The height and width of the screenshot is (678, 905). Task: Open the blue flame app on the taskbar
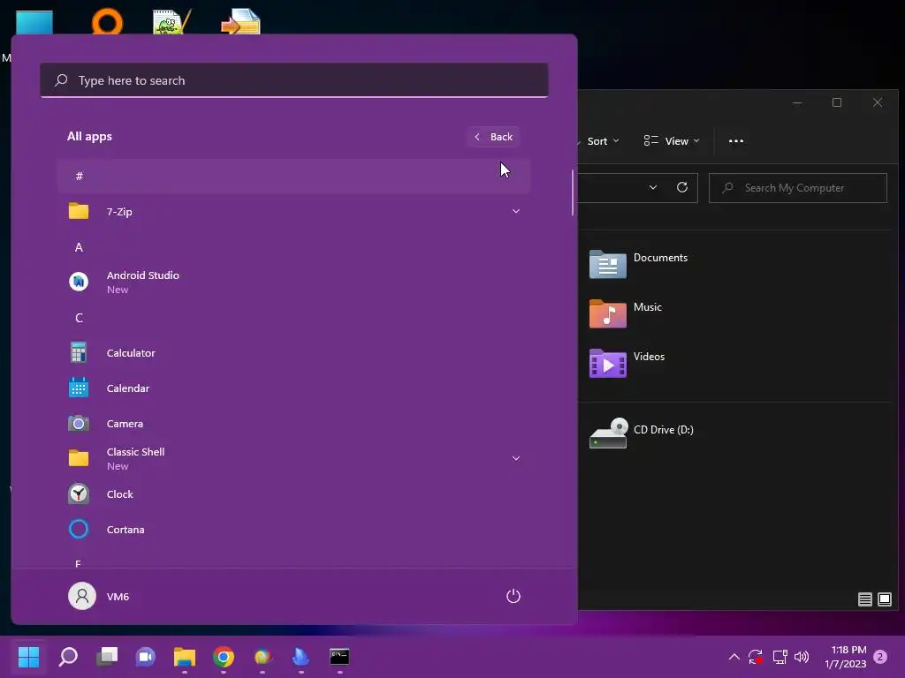[300, 656]
